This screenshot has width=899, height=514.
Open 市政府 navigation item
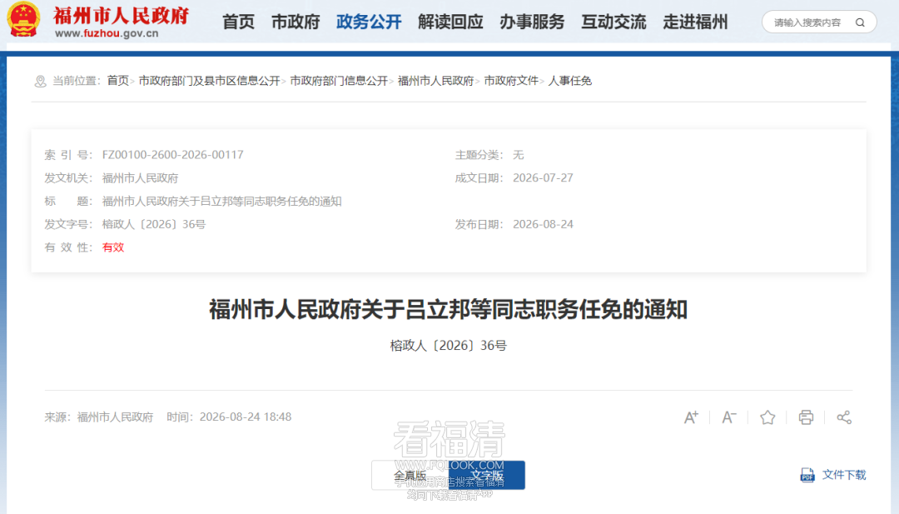click(296, 22)
